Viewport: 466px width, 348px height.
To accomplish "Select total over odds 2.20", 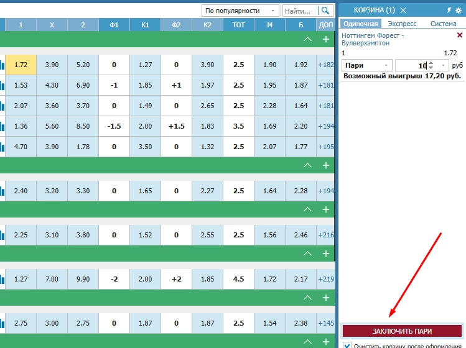I will coord(301,126).
